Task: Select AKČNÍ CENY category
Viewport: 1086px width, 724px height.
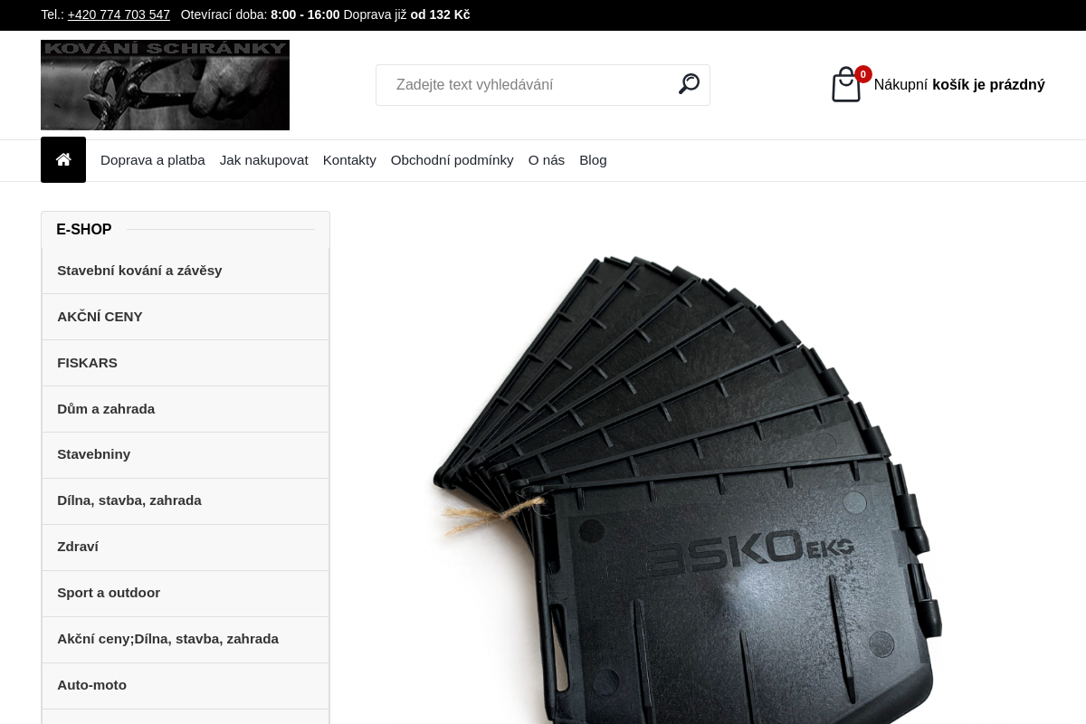Action: 186,317
